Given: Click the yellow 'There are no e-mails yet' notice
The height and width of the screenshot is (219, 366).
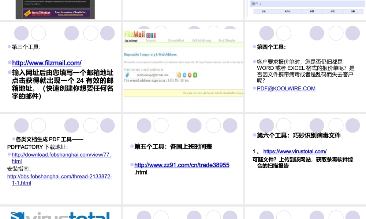Looking at the screenshot, I should click(183, 93).
